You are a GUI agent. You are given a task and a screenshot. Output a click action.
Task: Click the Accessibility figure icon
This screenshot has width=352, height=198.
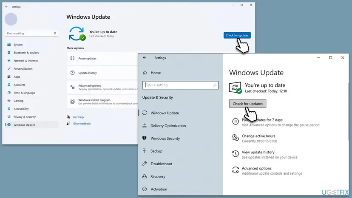click(9, 109)
